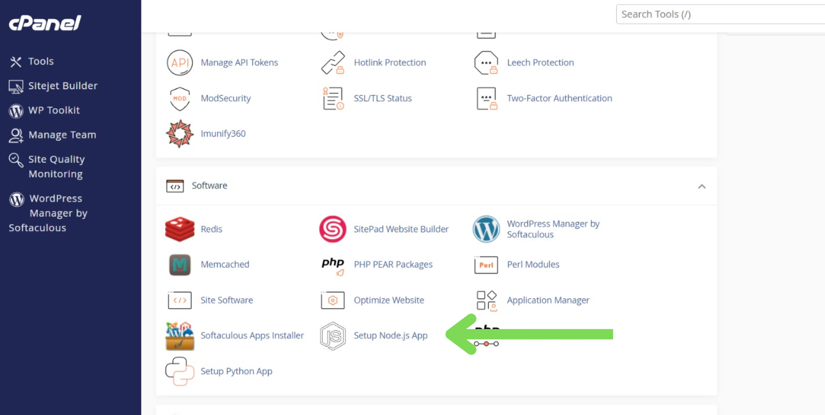Select the SitePad Website Builder icon

coord(333,229)
